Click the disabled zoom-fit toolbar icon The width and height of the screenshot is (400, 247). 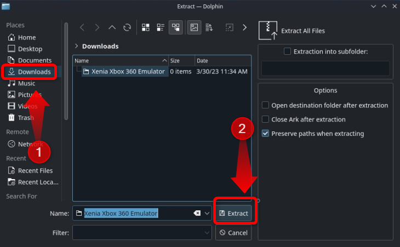[x=230, y=27]
